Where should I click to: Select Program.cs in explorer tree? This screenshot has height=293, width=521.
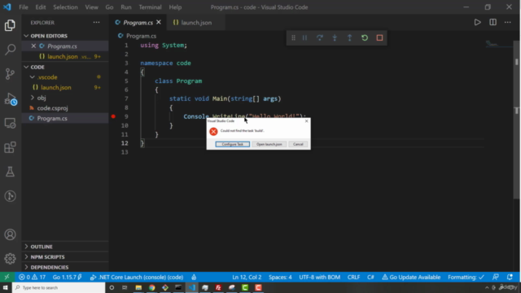pos(52,118)
